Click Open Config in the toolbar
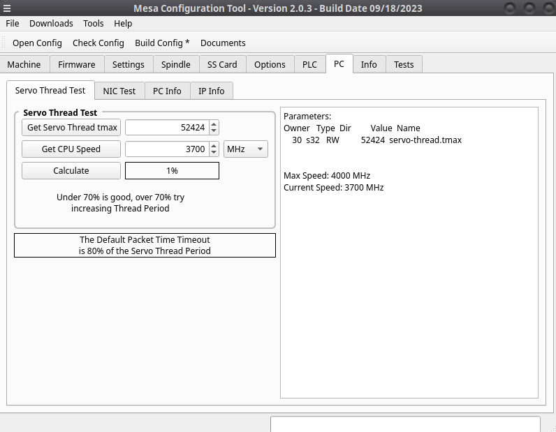This screenshot has width=556, height=432. pos(37,43)
